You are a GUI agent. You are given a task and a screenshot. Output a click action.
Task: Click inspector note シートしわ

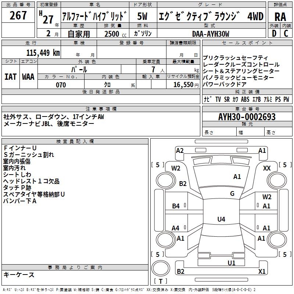(17, 175)
